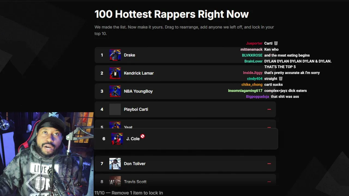Image resolution: width=349 pixels, height=196 pixels.
Task: Click Don Toliver's artist thumbnail
Action: tap(115, 164)
